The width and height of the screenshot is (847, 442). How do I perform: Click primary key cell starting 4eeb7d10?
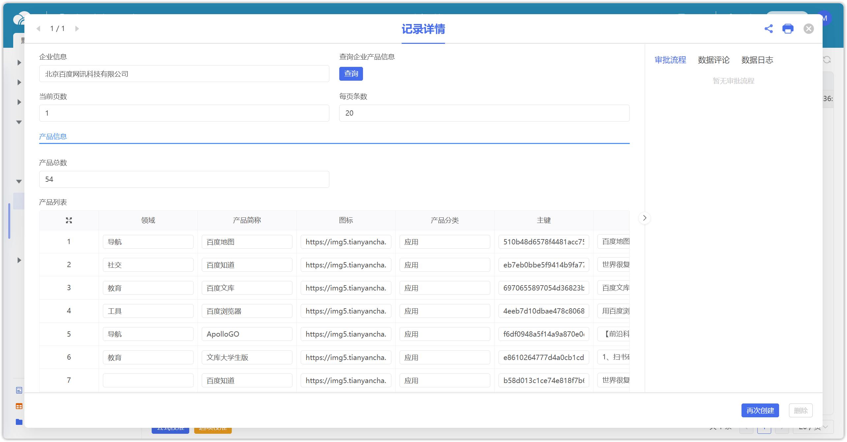click(544, 311)
